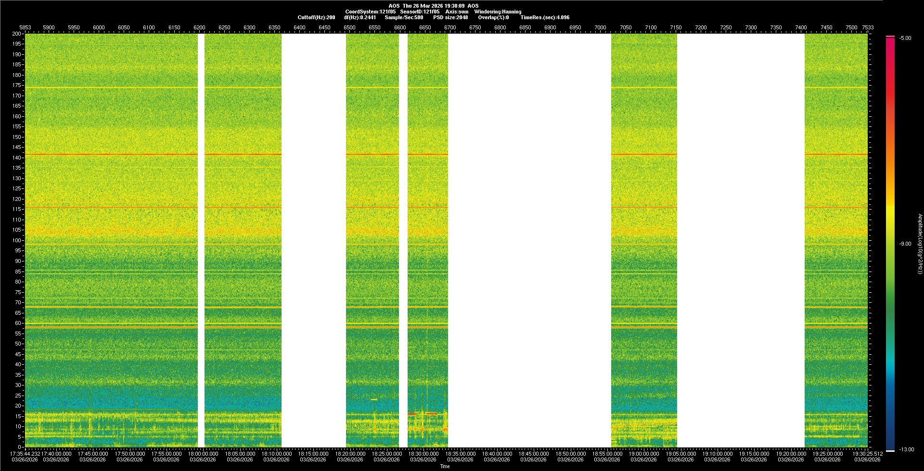The image size is (924, 471).
Task: Click the white -13.00 colorbar lower limit marker
Action: [890, 450]
